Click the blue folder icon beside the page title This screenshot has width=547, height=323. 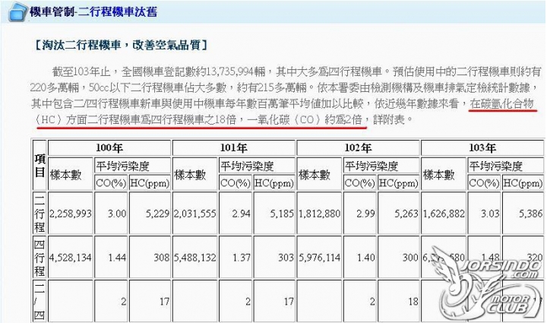pyautogui.click(x=17, y=12)
